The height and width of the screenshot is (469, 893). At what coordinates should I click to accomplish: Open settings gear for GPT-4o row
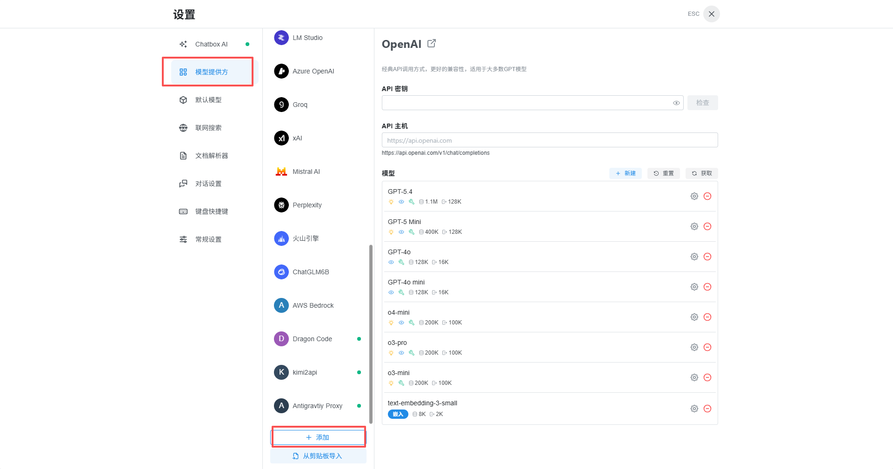(x=694, y=257)
